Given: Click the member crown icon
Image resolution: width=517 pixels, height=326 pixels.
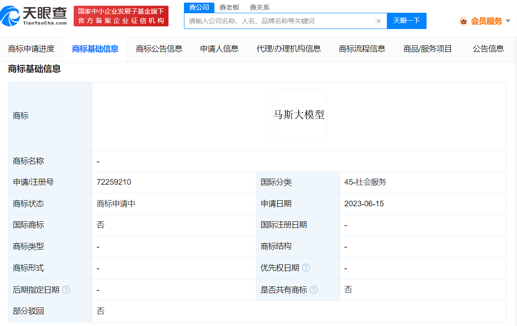Looking at the screenshot, I should tap(464, 22).
